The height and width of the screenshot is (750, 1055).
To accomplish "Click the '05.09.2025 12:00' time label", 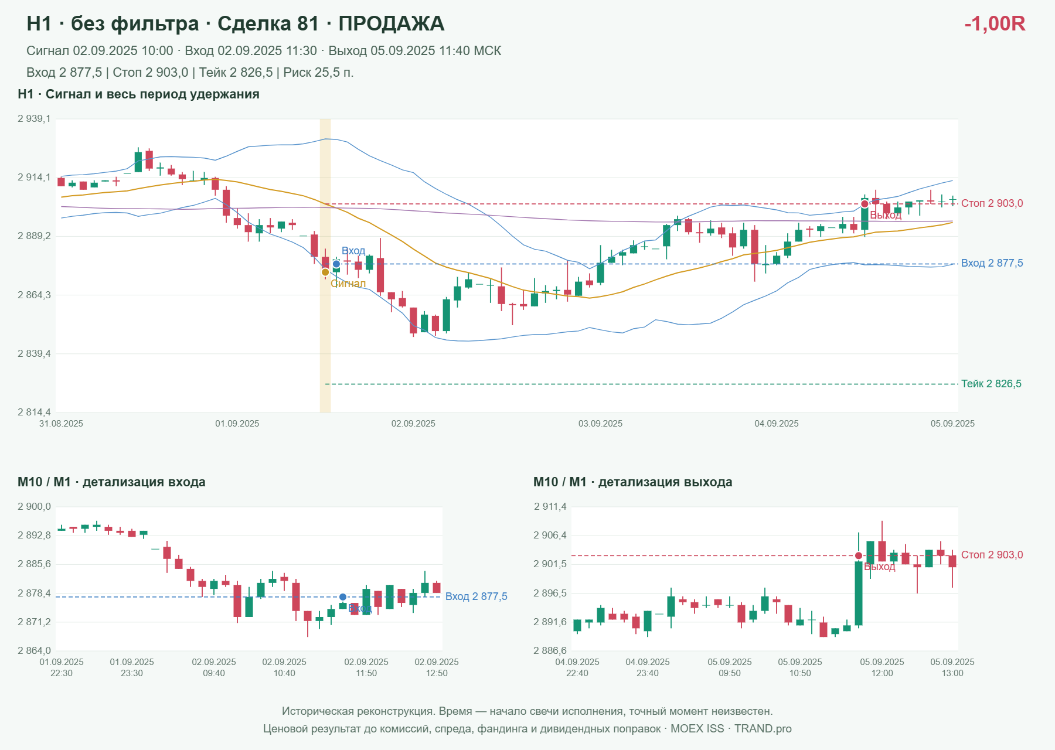I will [x=882, y=667].
